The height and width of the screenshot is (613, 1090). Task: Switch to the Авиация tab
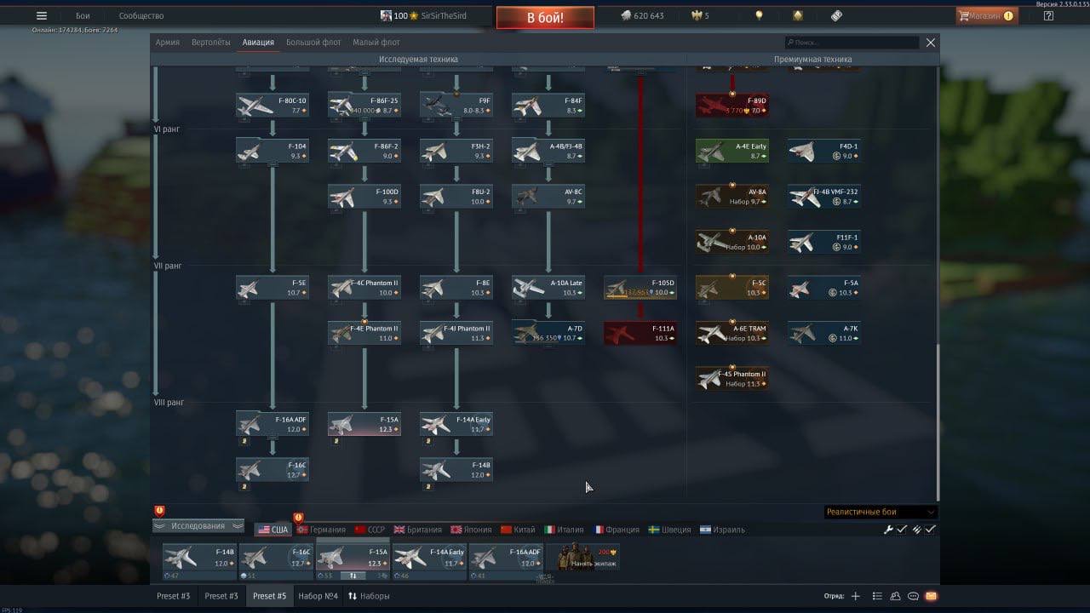(258, 43)
